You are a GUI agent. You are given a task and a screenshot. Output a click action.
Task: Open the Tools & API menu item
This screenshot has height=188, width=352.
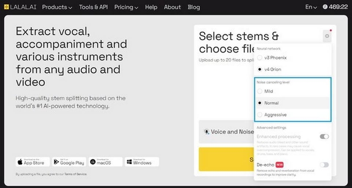point(93,7)
